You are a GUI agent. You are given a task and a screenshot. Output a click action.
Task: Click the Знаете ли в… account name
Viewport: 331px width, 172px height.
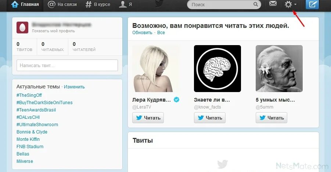point(212,100)
